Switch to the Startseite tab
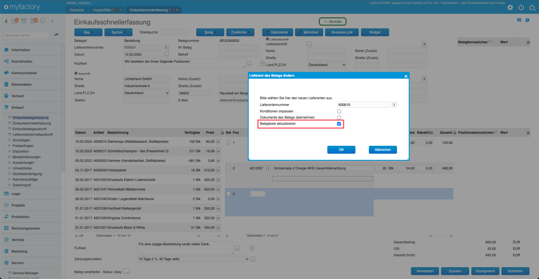The height and width of the screenshot is (279, 539). pyautogui.click(x=77, y=10)
